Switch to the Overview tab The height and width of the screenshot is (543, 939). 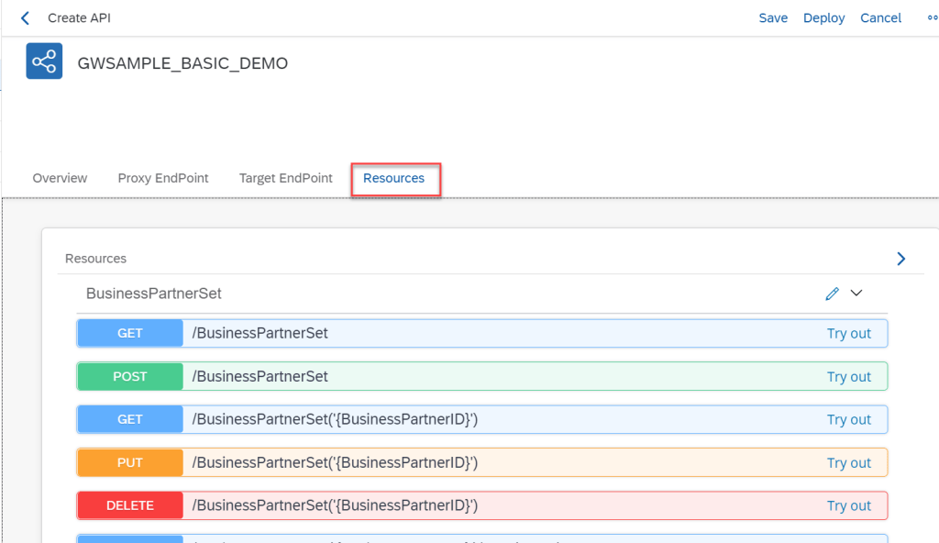point(60,178)
